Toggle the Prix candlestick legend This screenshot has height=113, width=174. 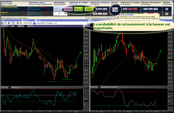click(11, 26)
